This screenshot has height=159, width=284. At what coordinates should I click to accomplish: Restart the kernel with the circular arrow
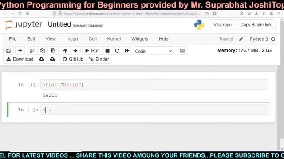[117, 51]
